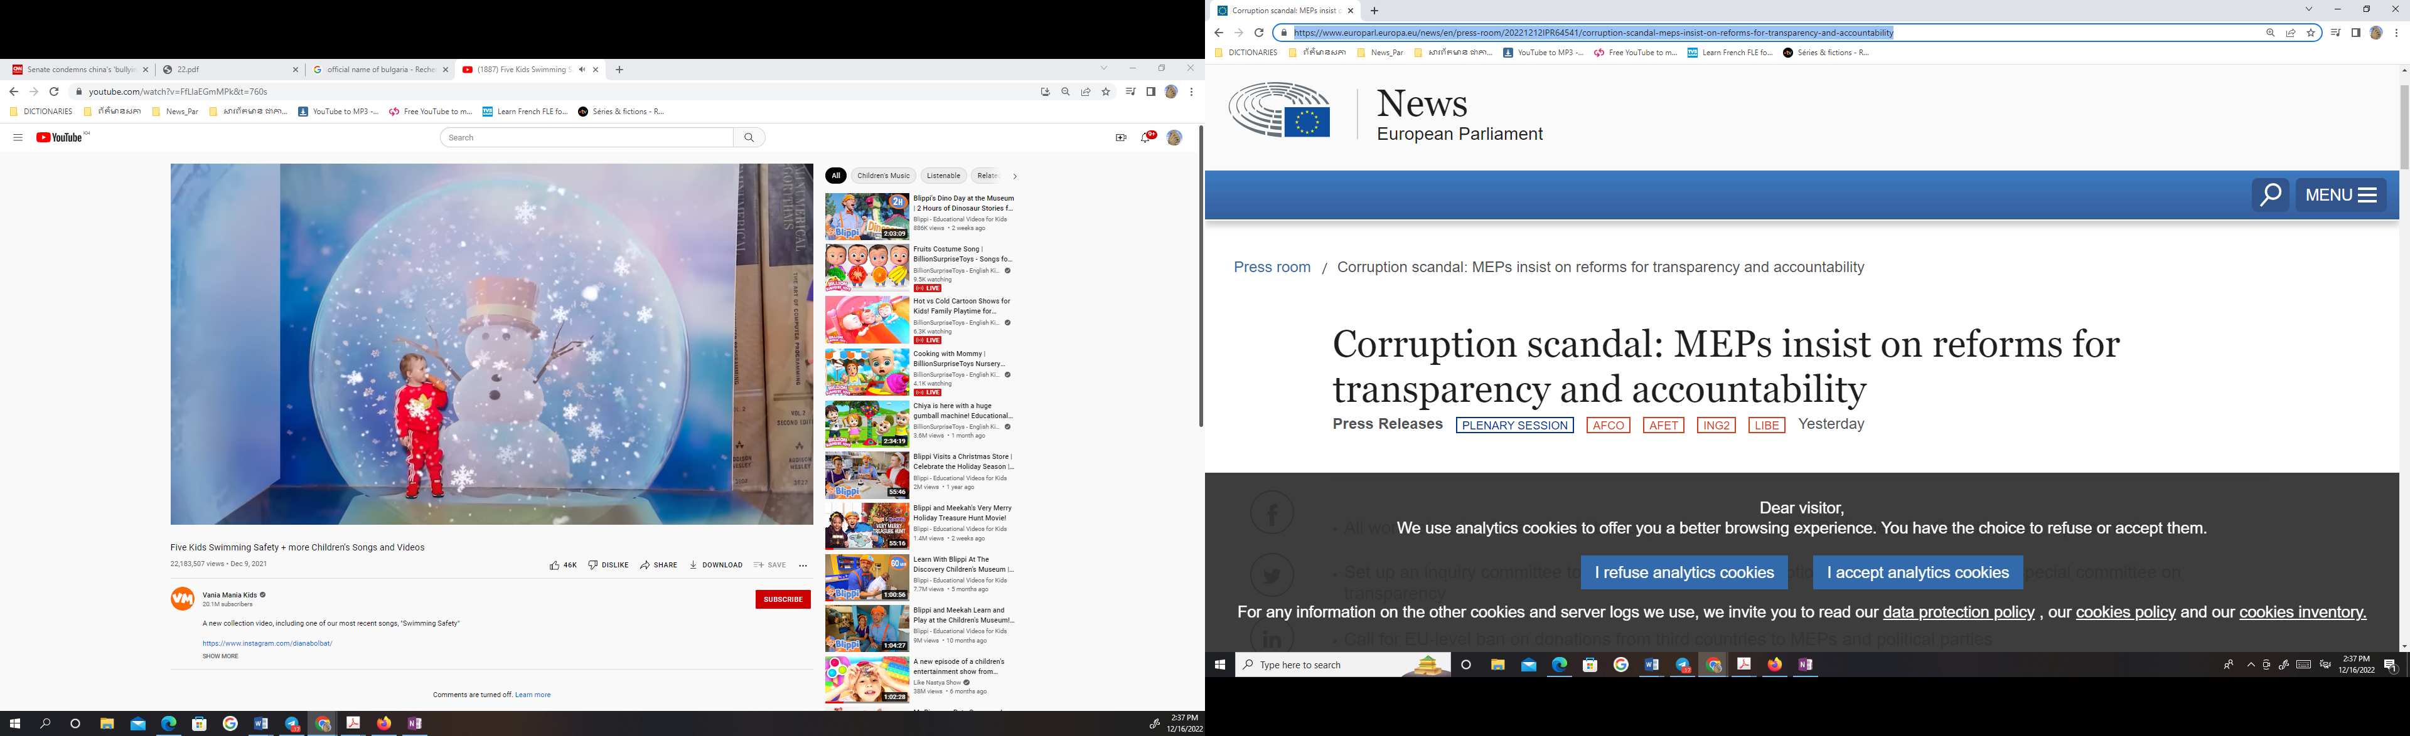Open the DICTIONARIES bookmark folder in the YouTube window
Screen dimensions: 2410x736
click(x=41, y=112)
